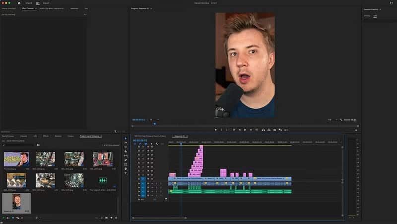This screenshot has height=224, width=397.
Task: Choose the Hand tool in the tools panel
Action: point(126,169)
